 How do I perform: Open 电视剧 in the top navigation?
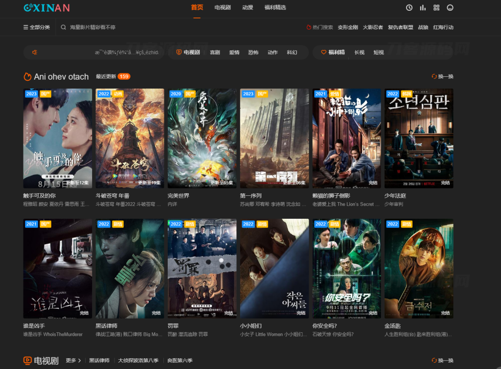(223, 7)
